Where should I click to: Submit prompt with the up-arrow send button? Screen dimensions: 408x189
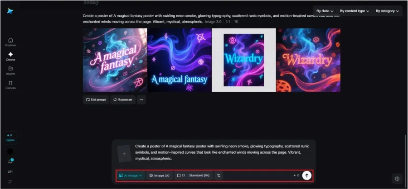[307, 175]
